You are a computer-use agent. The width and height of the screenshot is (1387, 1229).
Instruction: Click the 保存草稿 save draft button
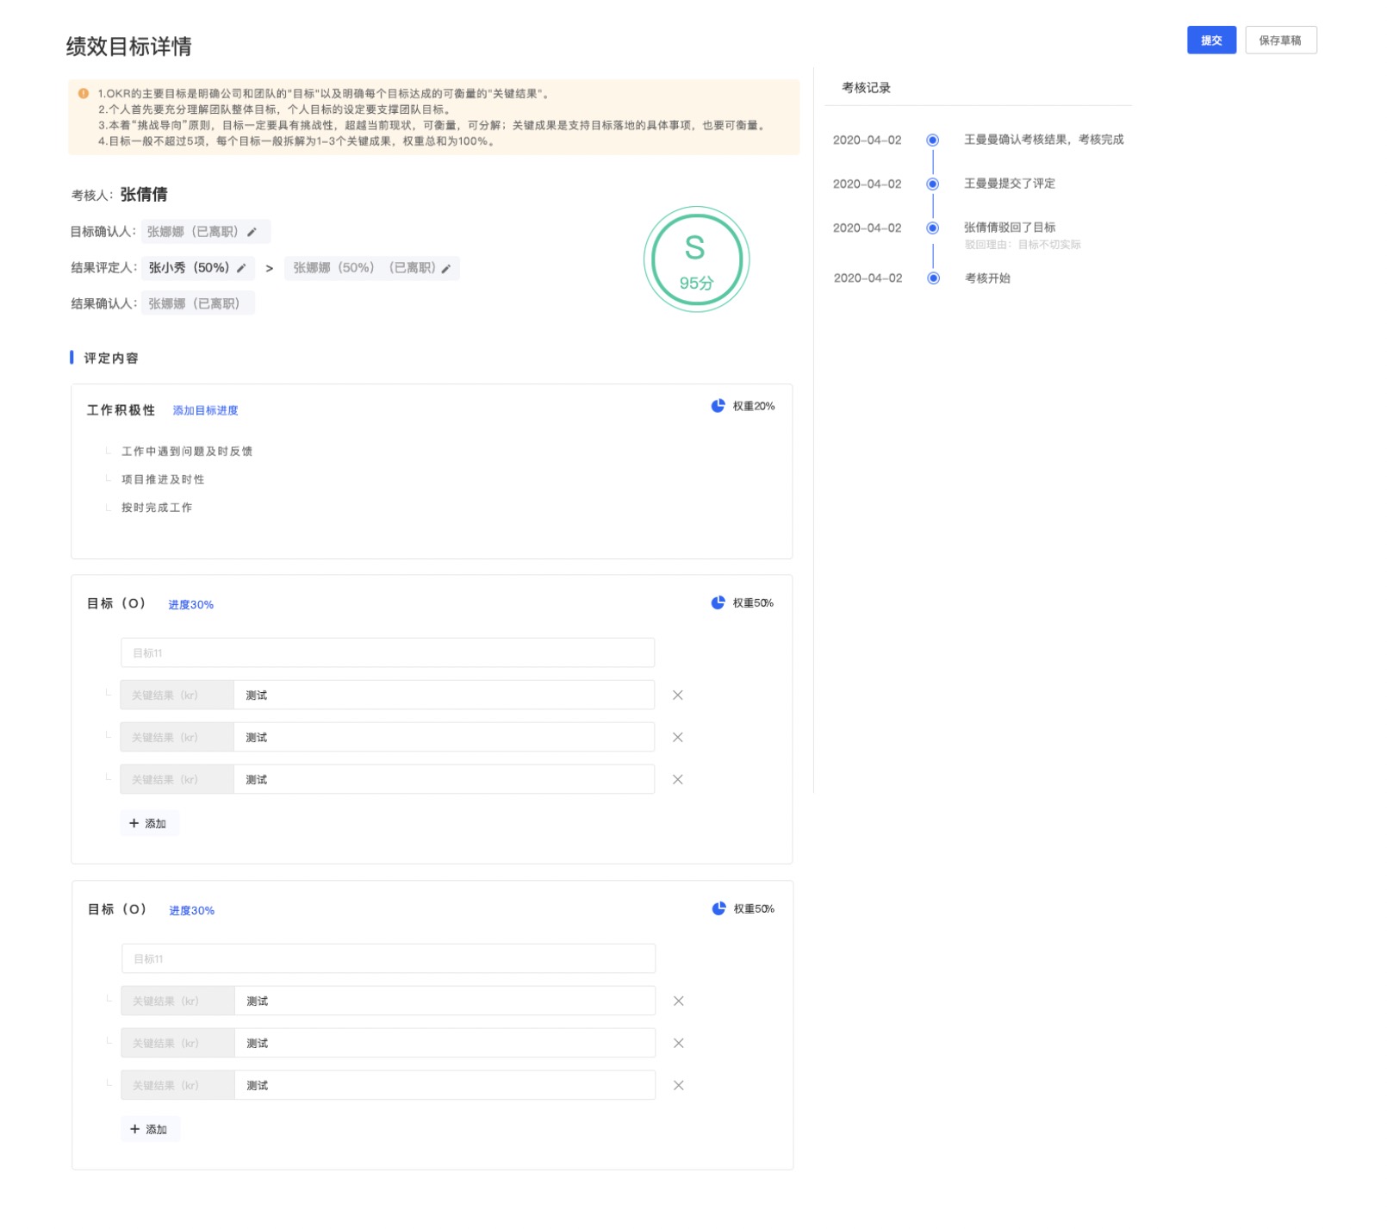click(1279, 41)
